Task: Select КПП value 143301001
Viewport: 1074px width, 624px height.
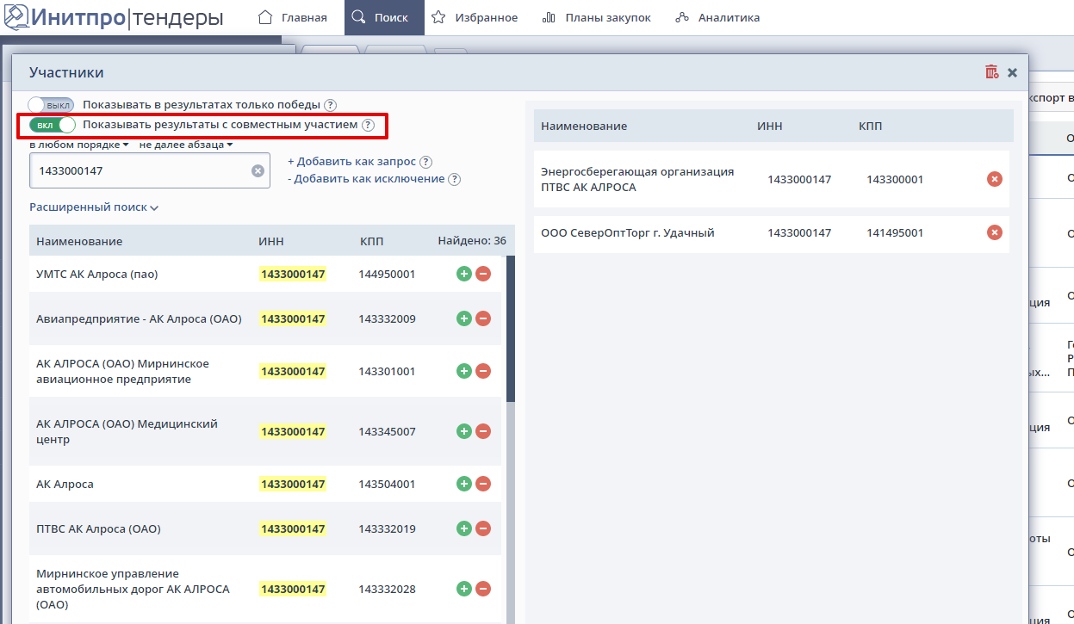Action: click(x=387, y=371)
